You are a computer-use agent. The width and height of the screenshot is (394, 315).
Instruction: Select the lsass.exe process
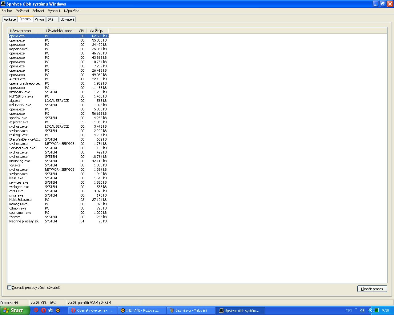(x=58, y=178)
